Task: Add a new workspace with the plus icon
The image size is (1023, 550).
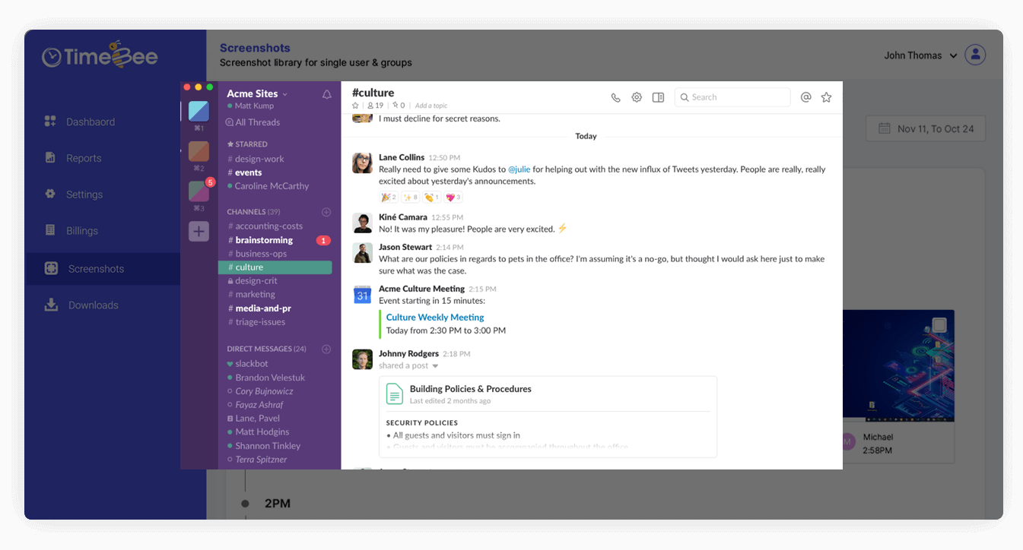Action: coord(199,231)
